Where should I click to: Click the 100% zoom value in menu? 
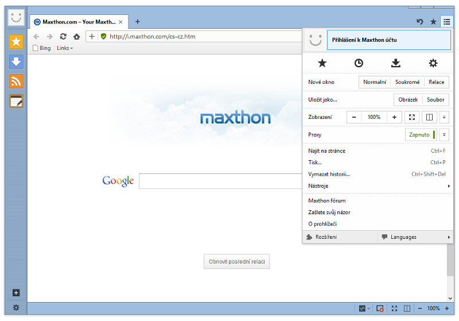[374, 117]
